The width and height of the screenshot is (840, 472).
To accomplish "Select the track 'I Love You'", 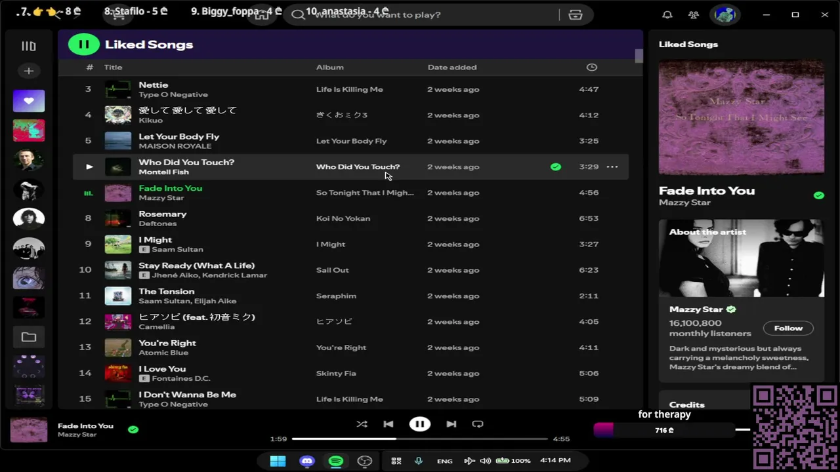I will coord(162,368).
